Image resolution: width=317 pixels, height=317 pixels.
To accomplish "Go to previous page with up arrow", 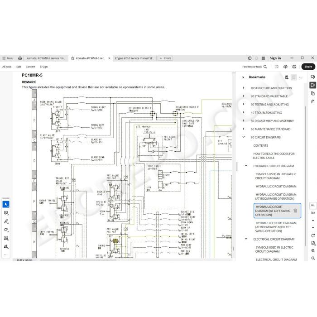I will pyautogui.click(x=313, y=221).
